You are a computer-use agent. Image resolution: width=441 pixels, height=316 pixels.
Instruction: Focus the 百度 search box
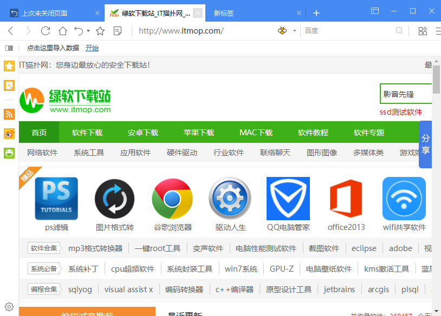pos(349,31)
